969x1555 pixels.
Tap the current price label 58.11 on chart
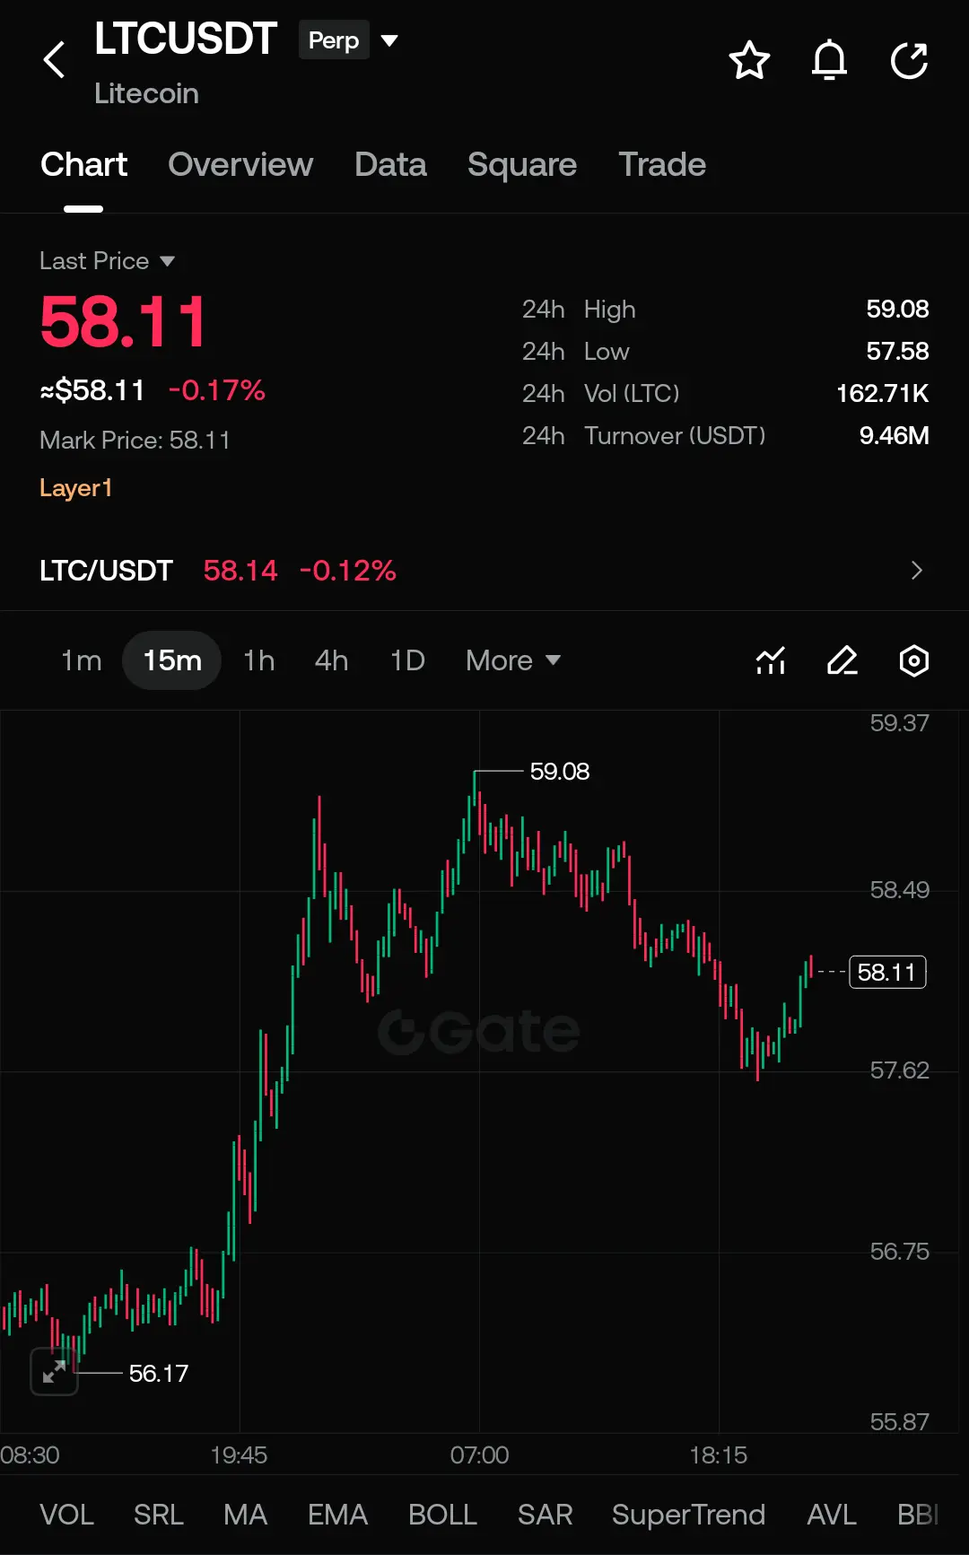point(887,972)
